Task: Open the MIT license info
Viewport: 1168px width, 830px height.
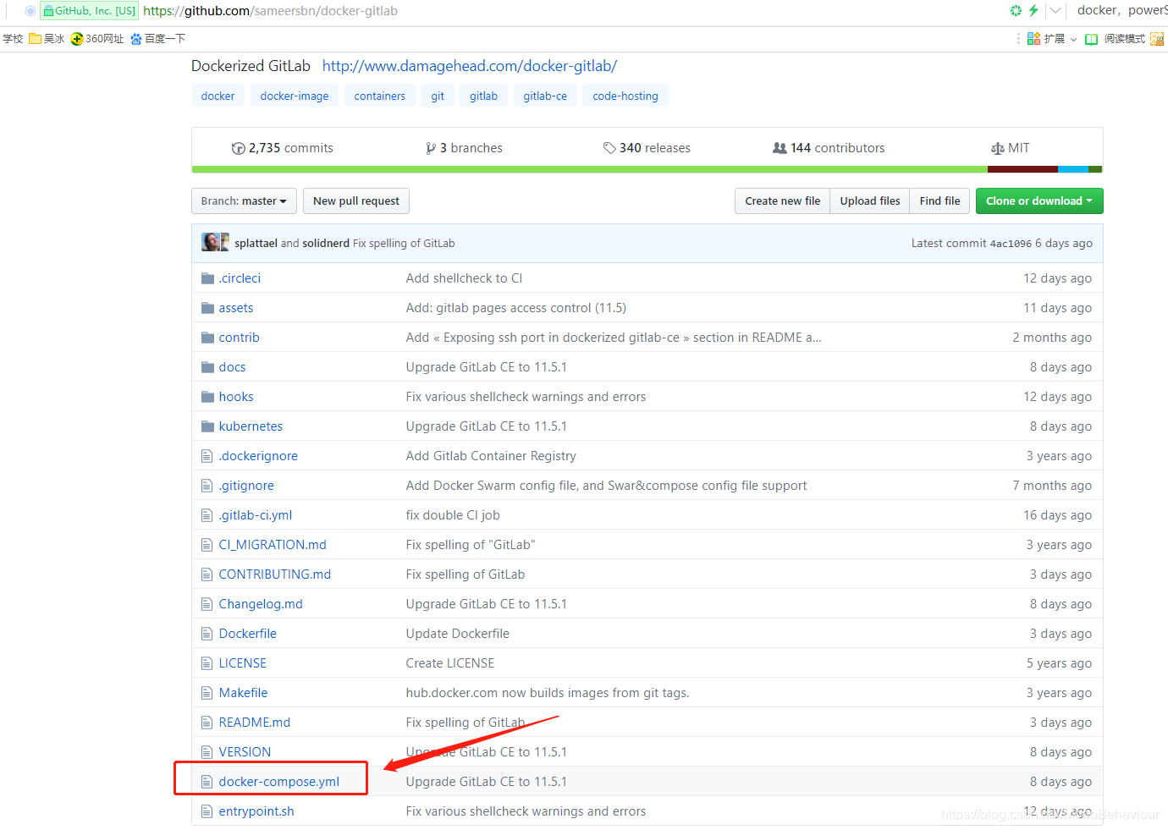Action: (x=1011, y=148)
